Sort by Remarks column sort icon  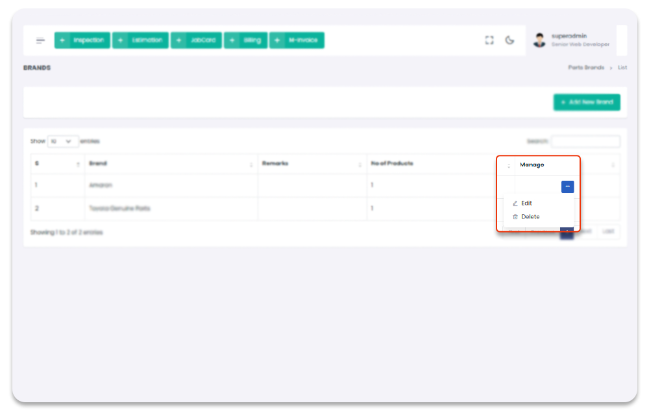tap(360, 165)
